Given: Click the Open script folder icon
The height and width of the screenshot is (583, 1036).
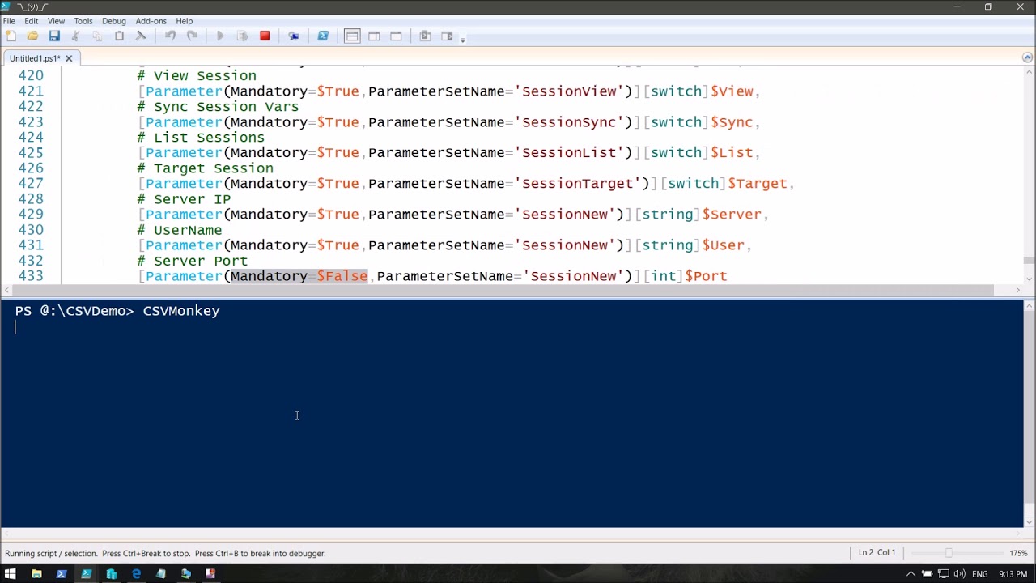Looking at the screenshot, I should [x=32, y=36].
